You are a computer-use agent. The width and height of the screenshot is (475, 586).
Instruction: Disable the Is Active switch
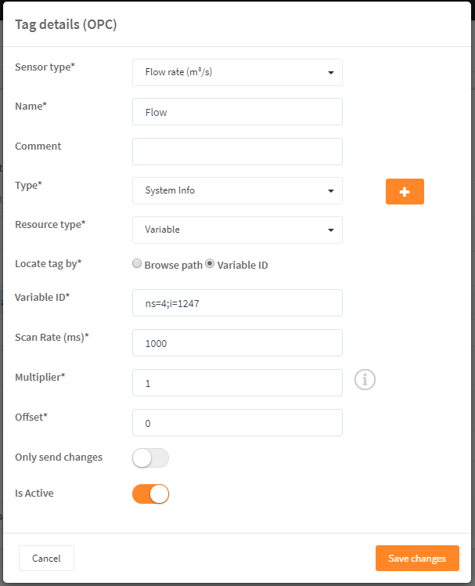click(x=150, y=494)
